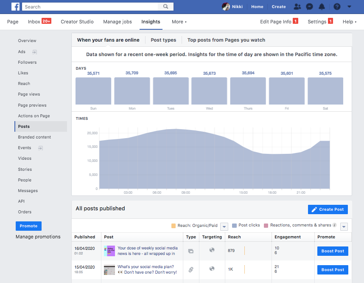Viewport: 364px width, 283px height.
Task: Boost the 15/04/2020 post
Action: coord(333,269)
